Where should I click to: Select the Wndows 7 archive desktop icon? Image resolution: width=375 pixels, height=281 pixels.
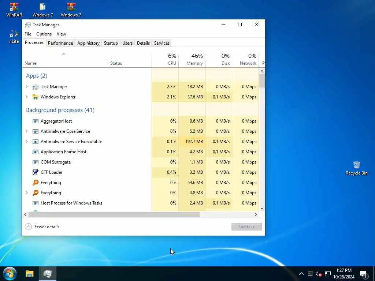[71, 10]
